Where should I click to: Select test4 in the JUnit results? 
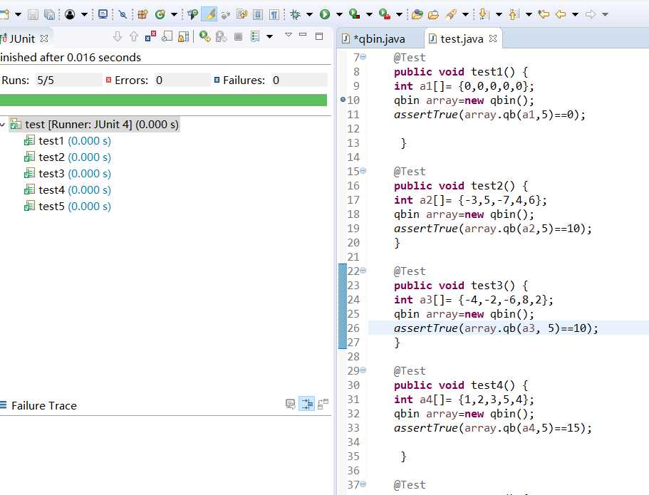(x=68, y=190)
